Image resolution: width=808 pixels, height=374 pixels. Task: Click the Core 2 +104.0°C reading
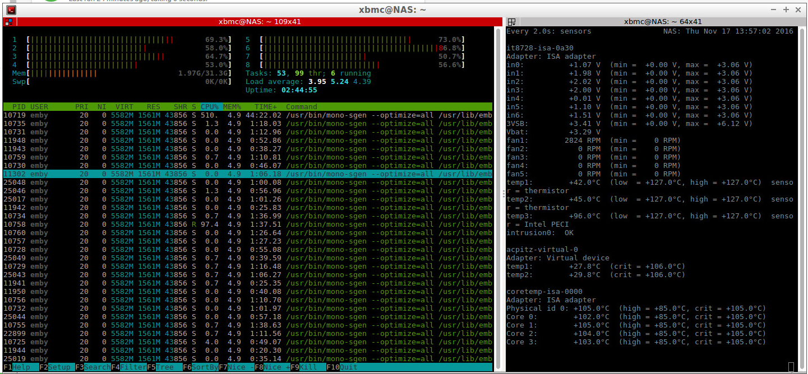(636, 334)
